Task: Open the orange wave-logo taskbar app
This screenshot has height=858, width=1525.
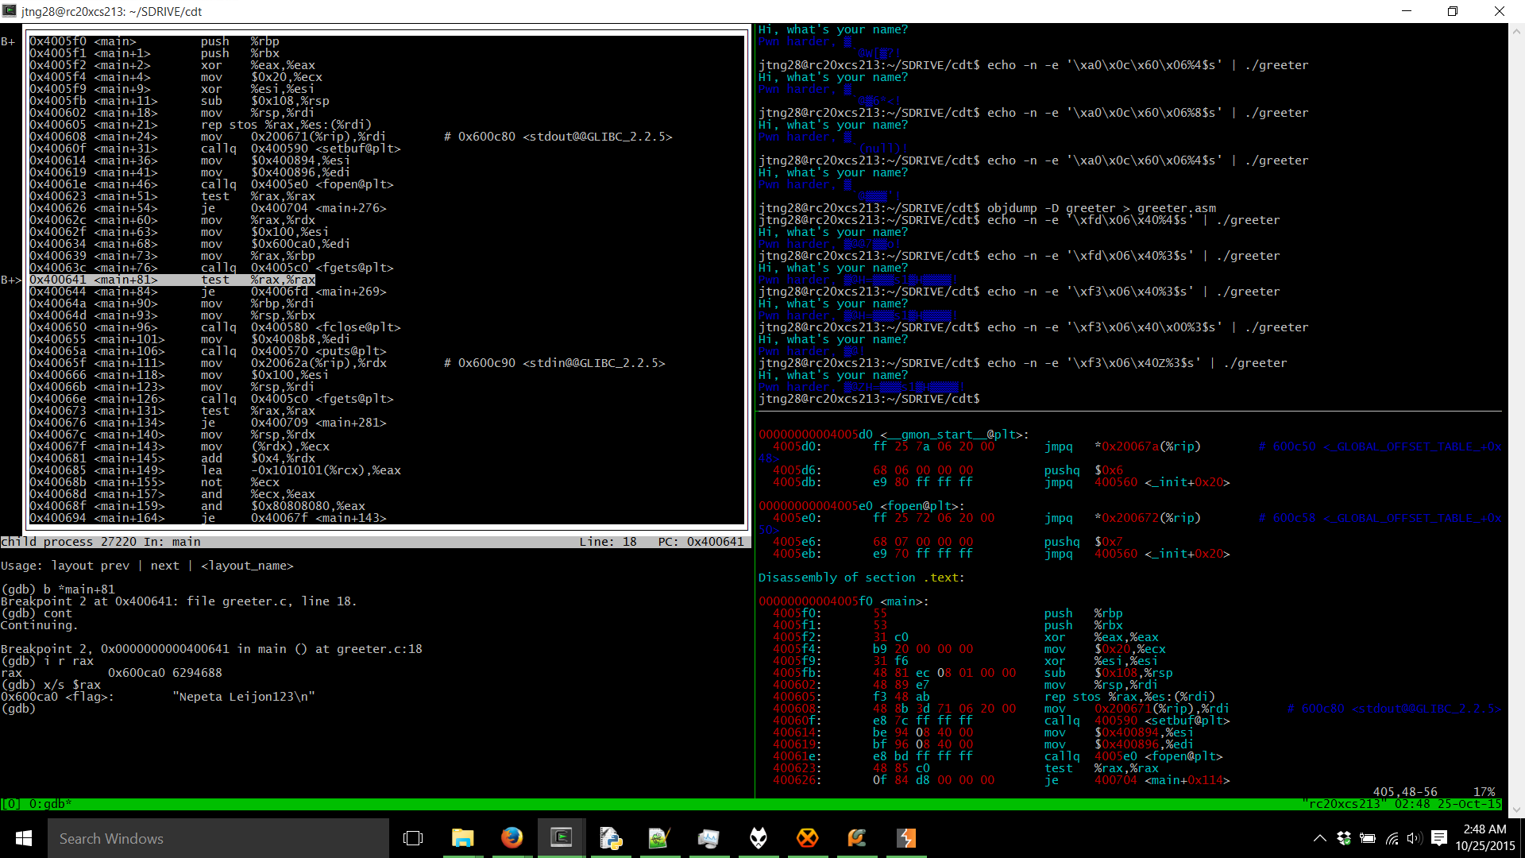Action: tap(857, 838)
